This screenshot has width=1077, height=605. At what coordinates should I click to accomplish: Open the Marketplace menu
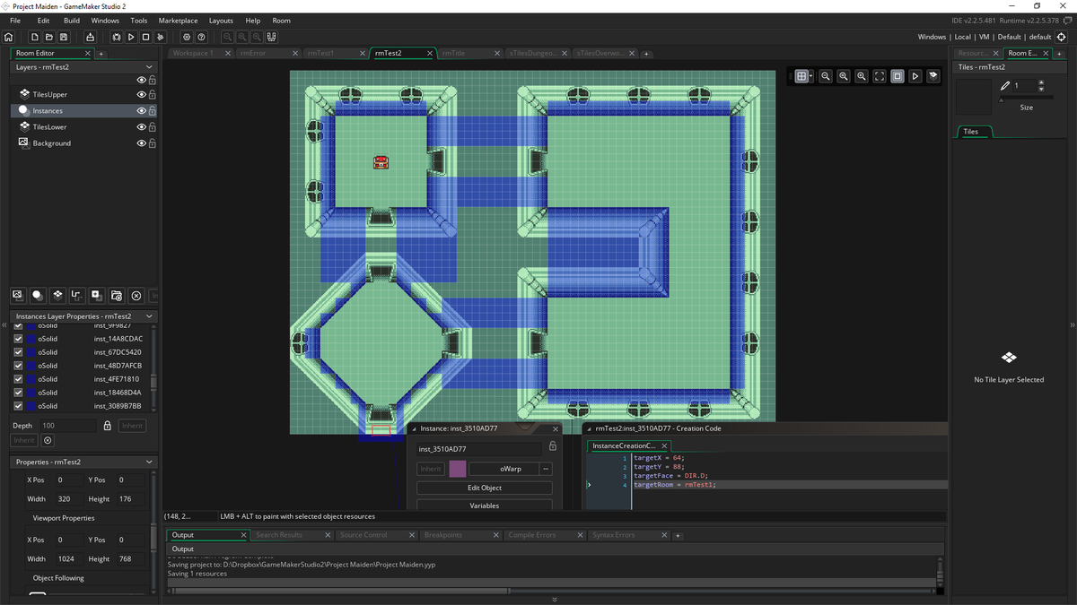[x=178, y=21]
